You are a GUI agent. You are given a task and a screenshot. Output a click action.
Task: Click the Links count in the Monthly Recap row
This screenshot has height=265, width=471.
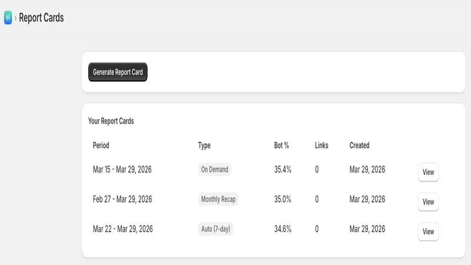[317, 199]
